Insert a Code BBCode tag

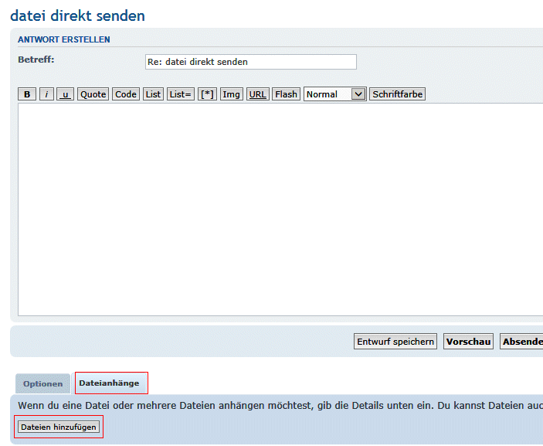click(126, 94)
